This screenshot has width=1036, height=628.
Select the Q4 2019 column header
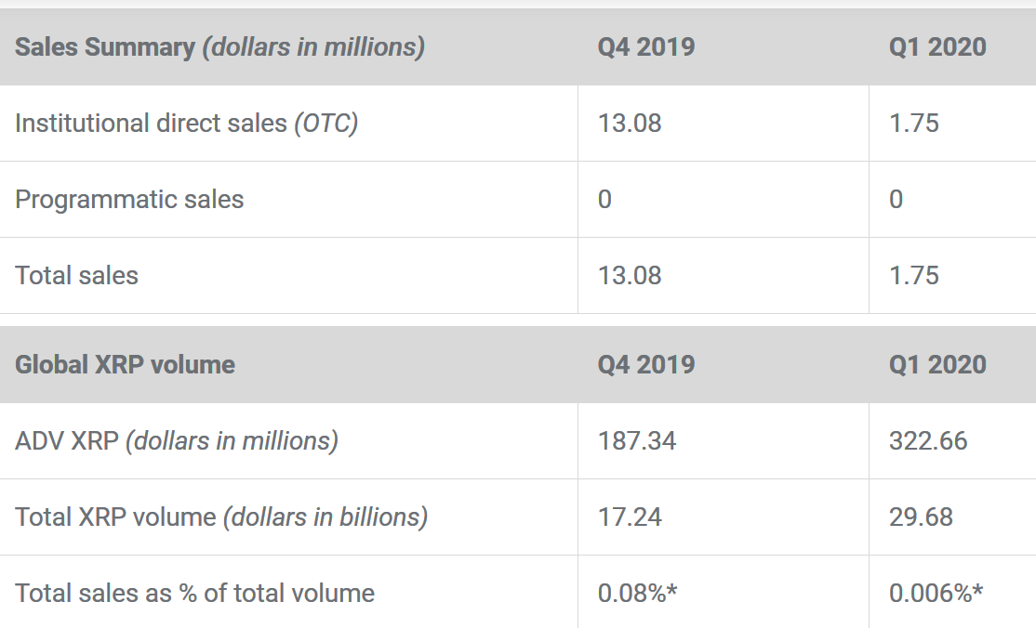[644, 46]
